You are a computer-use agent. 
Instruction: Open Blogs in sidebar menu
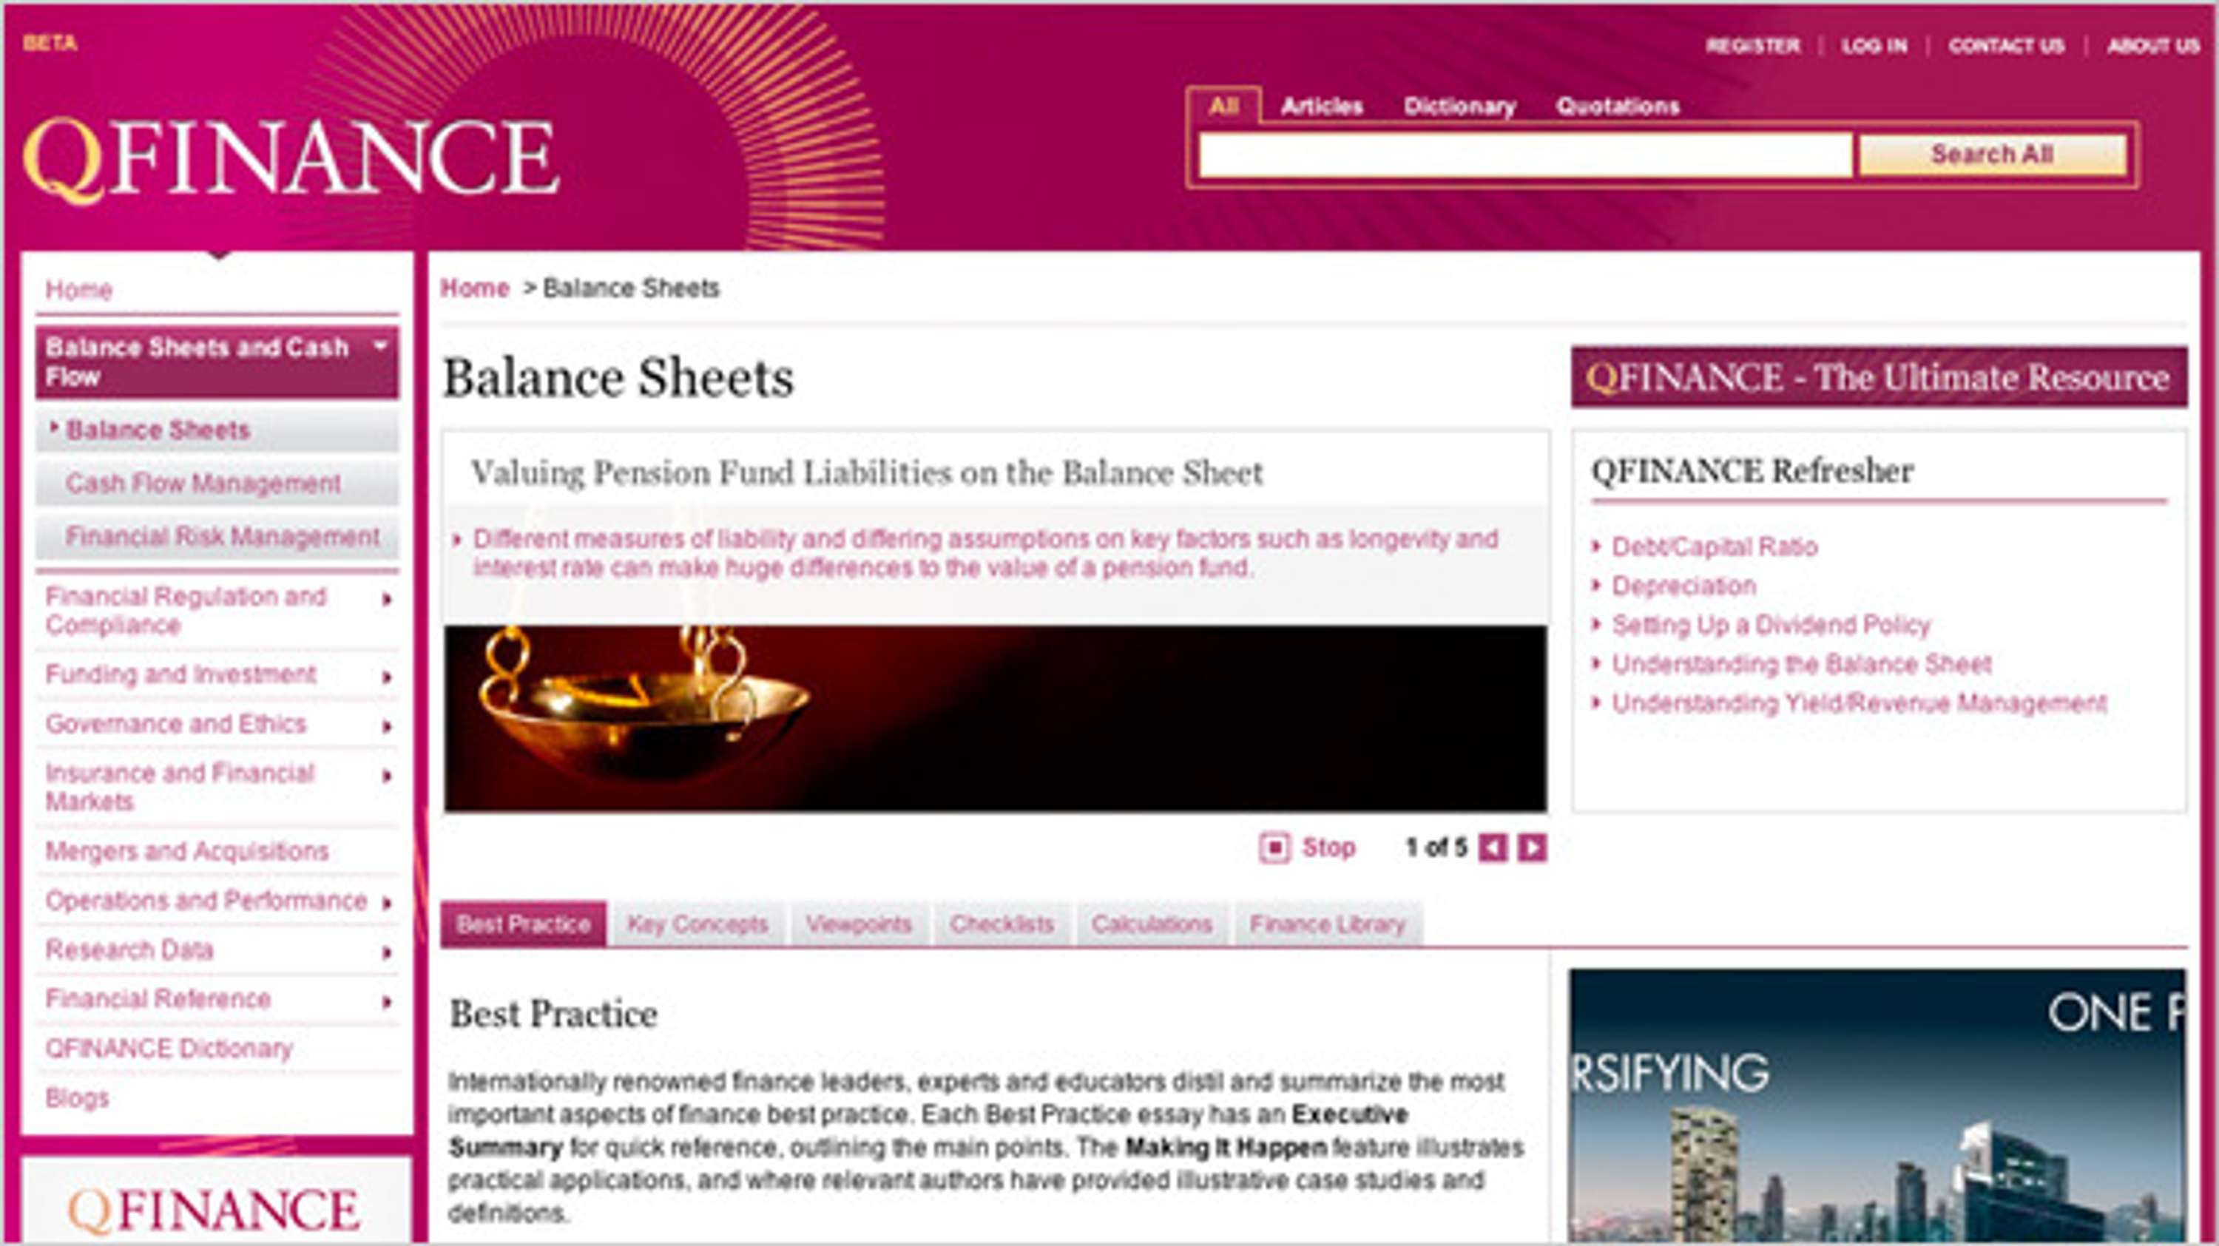pos(78,1098)
